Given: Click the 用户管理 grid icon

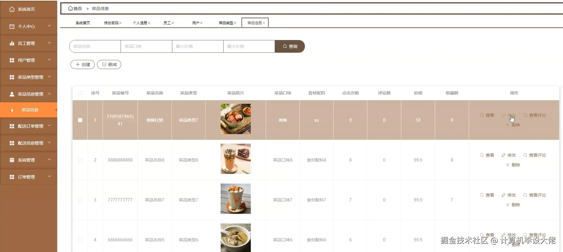Looking at the screenshot, I should [x=12, y=60].
